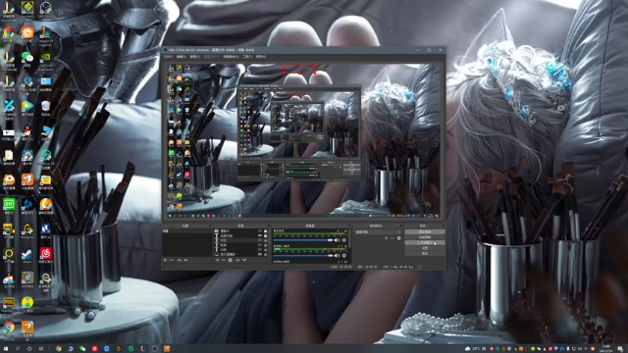Viewport: 628px width, 353px height.
Task: Mute the first audio mixer channel speaker icon
Action: 337,240
